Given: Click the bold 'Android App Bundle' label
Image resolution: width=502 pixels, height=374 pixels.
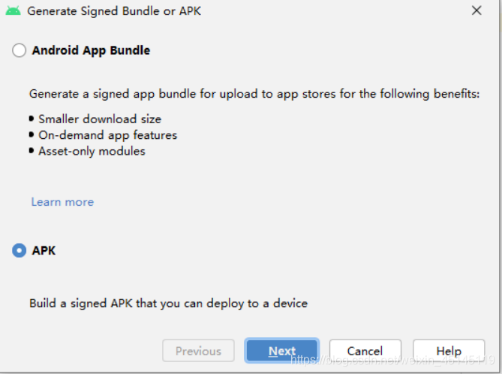Looking at the screenshot, I should (91, 50).
